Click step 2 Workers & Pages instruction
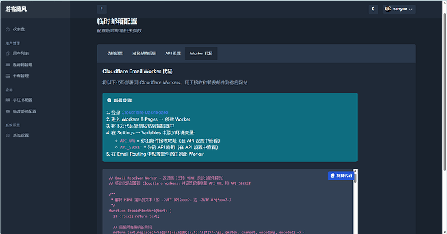 148,119
